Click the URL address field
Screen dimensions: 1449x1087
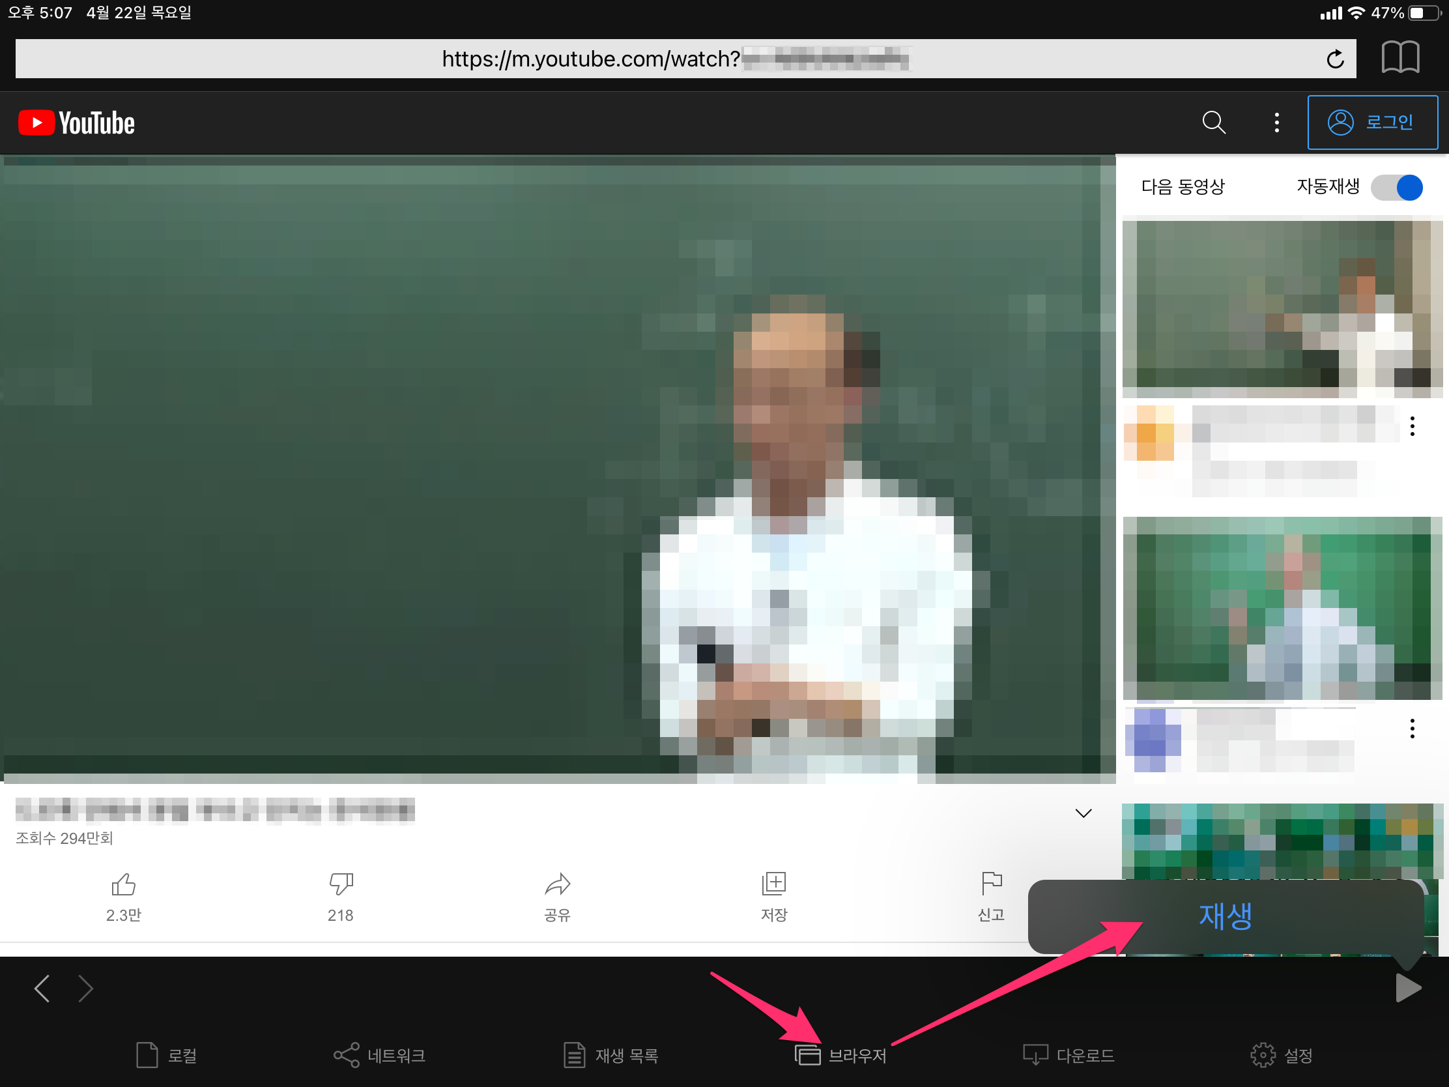click(x=655, y=59)
